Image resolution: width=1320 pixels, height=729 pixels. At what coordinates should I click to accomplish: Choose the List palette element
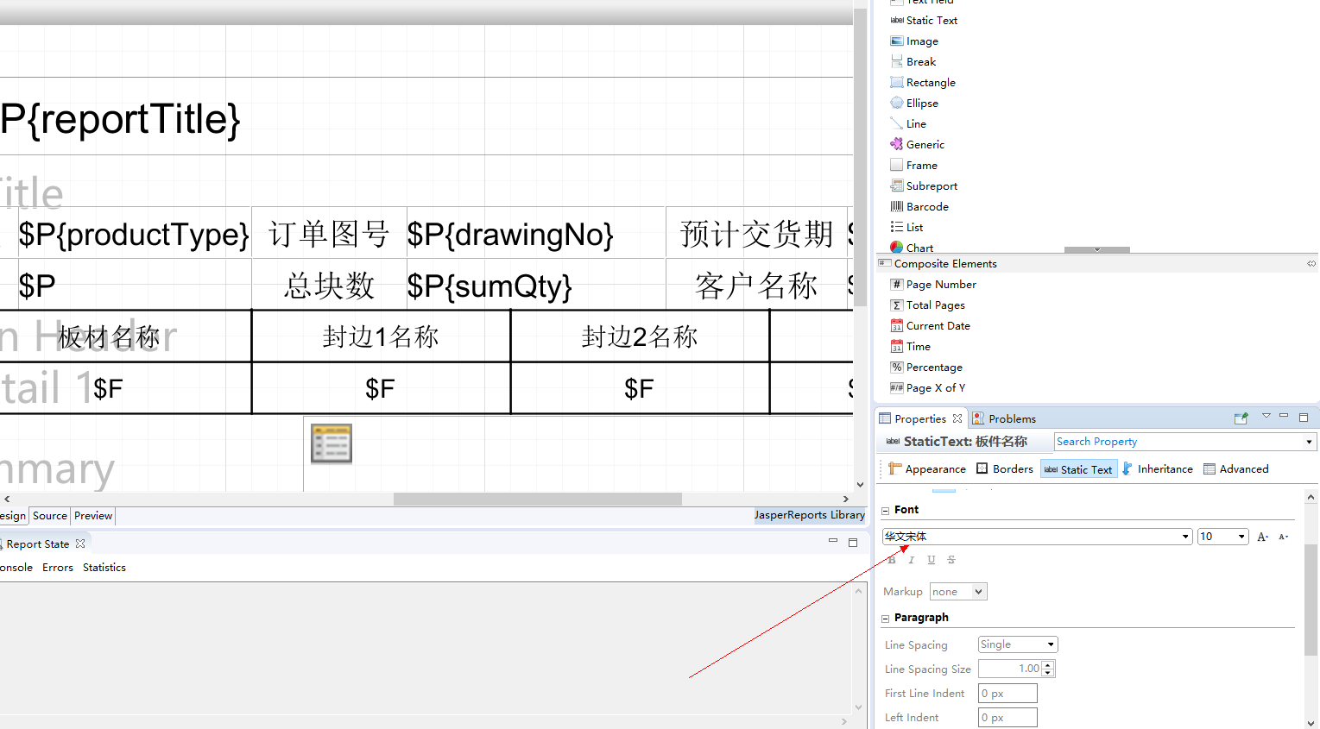tap(906, 227)
